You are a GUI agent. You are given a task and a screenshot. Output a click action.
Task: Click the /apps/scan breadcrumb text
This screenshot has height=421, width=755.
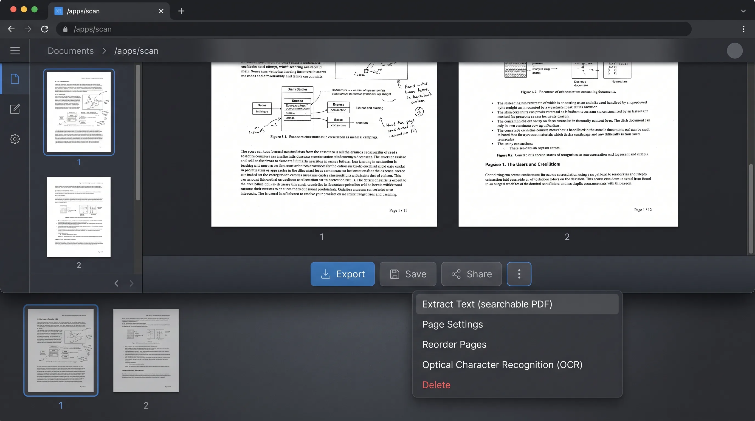point(136,51)
